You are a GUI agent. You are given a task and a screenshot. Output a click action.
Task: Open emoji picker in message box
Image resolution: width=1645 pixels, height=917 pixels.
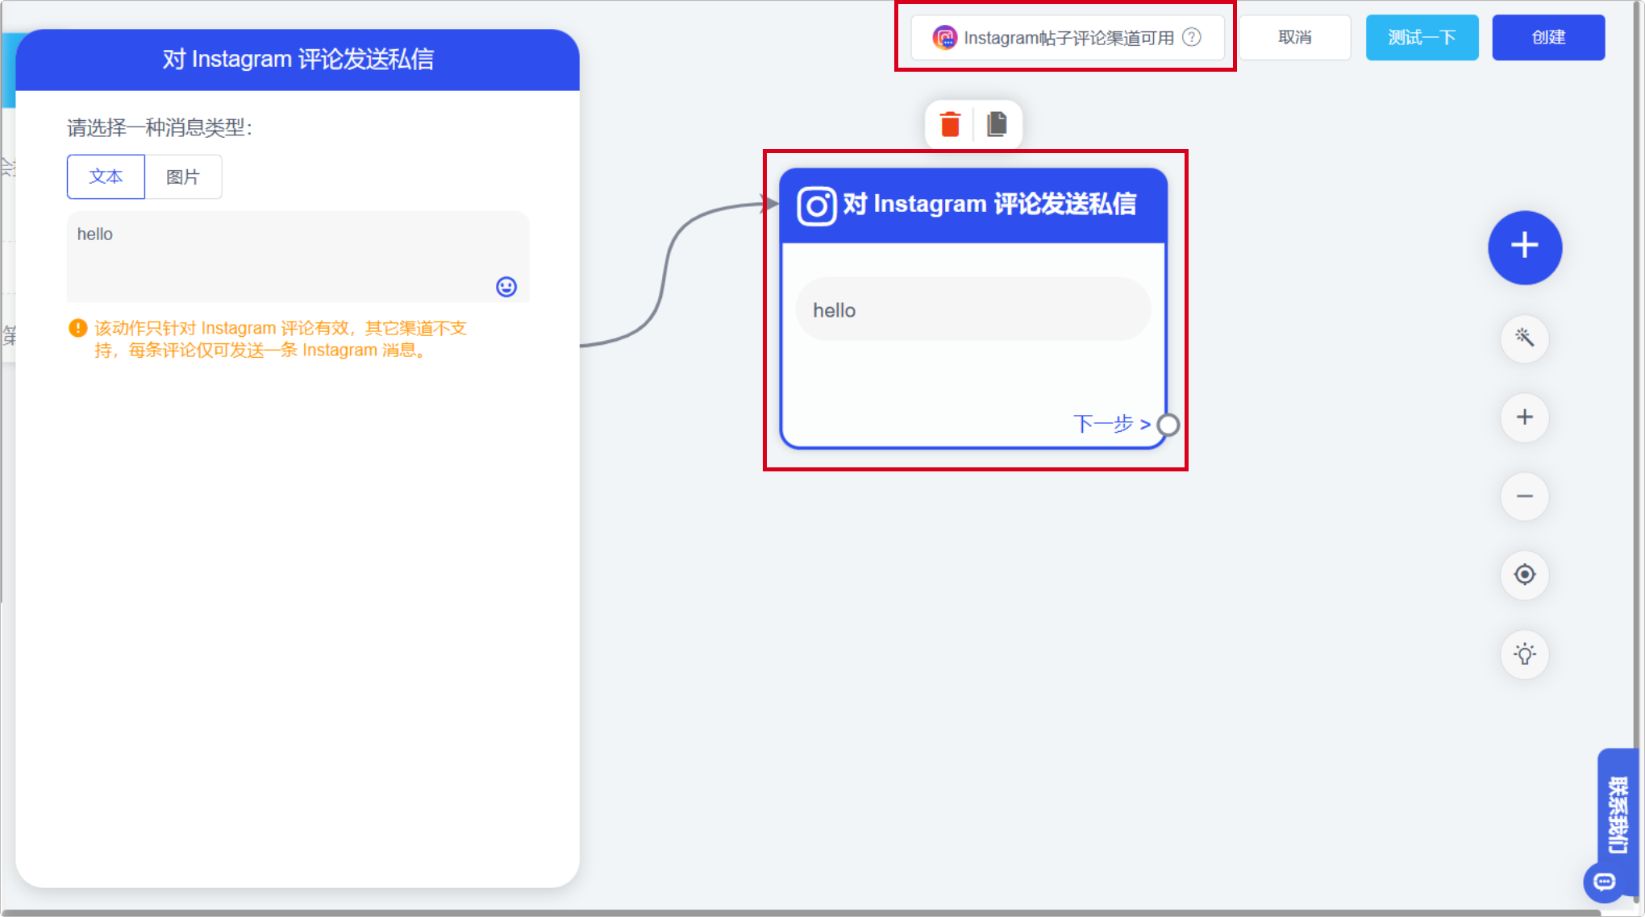click(506, 287)
